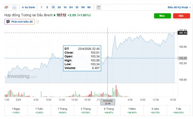Select the 1M interval option
The image size is (193, 119).
(89, 7)
